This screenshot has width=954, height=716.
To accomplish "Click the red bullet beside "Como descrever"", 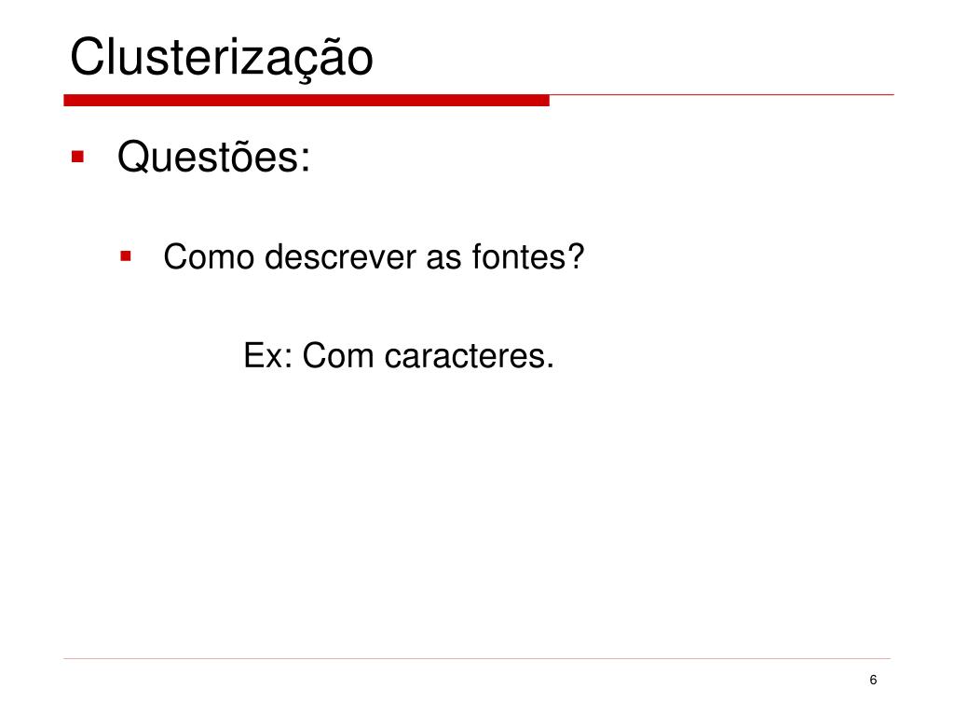I will tap(126, 255).
